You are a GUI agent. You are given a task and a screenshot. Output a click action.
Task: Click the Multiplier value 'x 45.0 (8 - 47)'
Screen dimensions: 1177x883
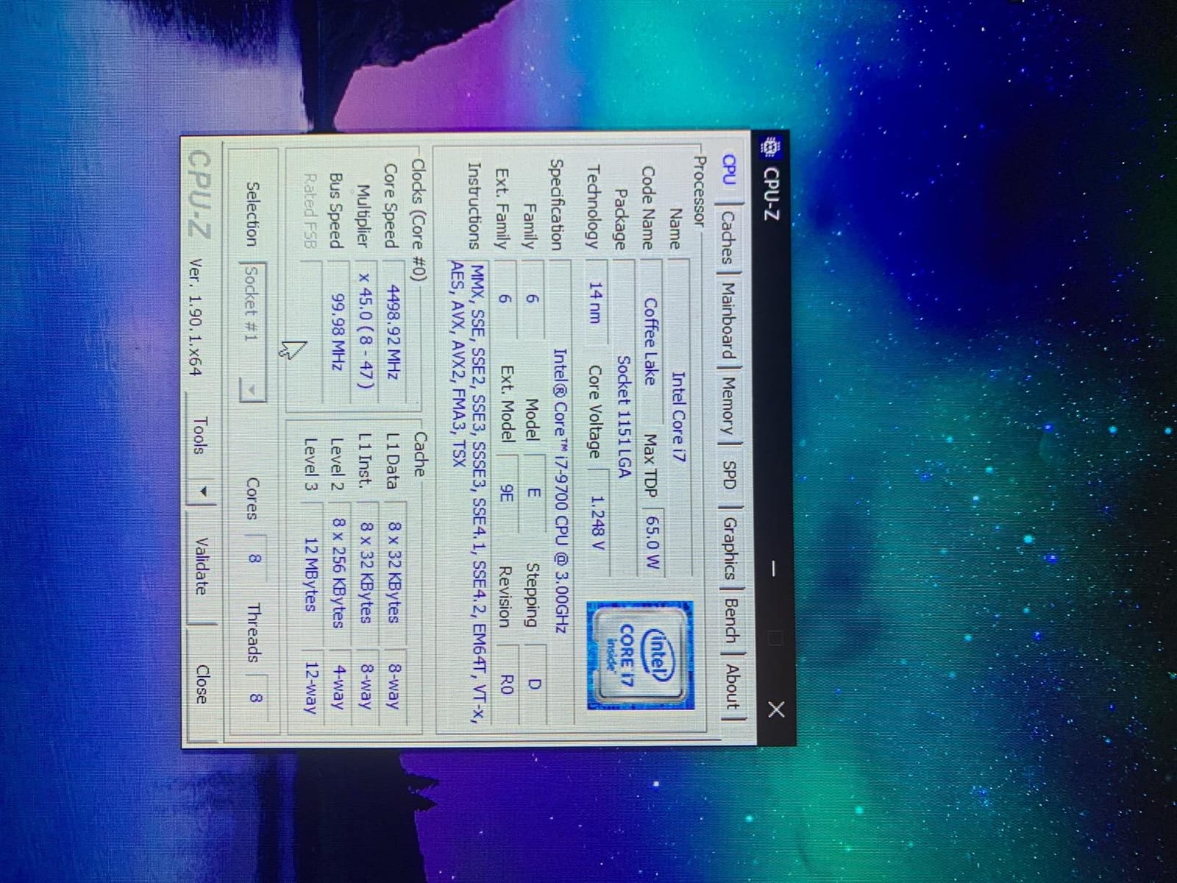pos(366,332)
